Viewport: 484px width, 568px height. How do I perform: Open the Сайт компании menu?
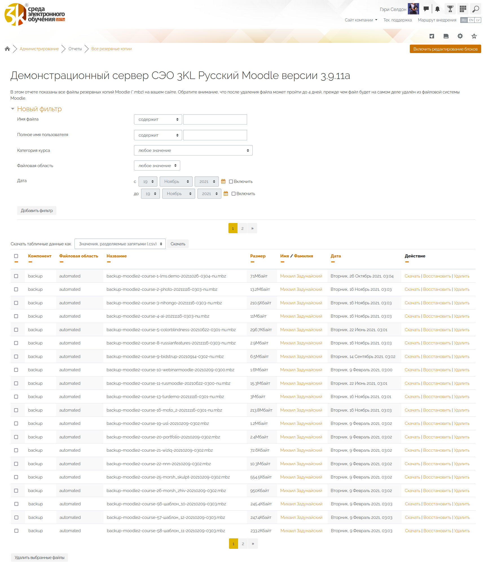tap(361, 20)
